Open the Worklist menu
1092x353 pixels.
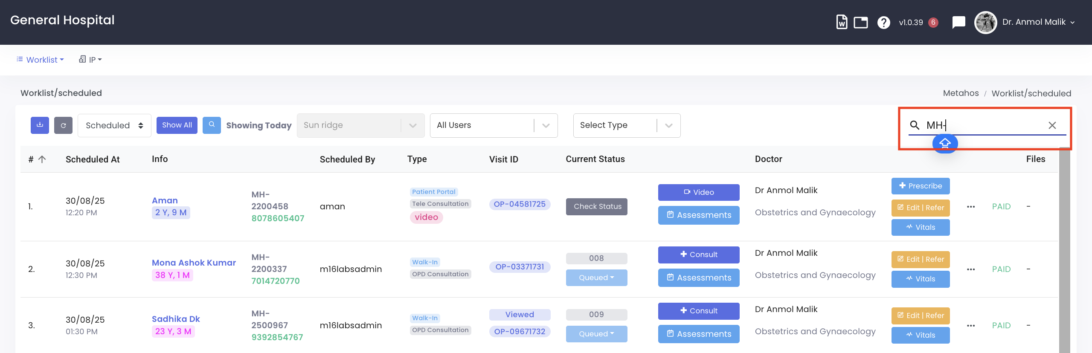pyautogui.click(x=41, y=60)
